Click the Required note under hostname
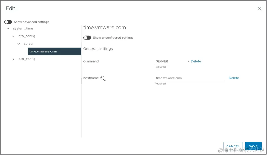267x155 pixels. pos(160,84)
